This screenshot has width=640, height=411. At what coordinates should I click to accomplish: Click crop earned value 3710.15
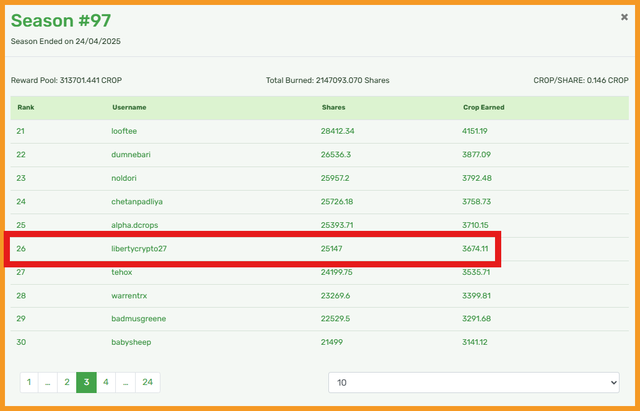(x=475, y=225)
